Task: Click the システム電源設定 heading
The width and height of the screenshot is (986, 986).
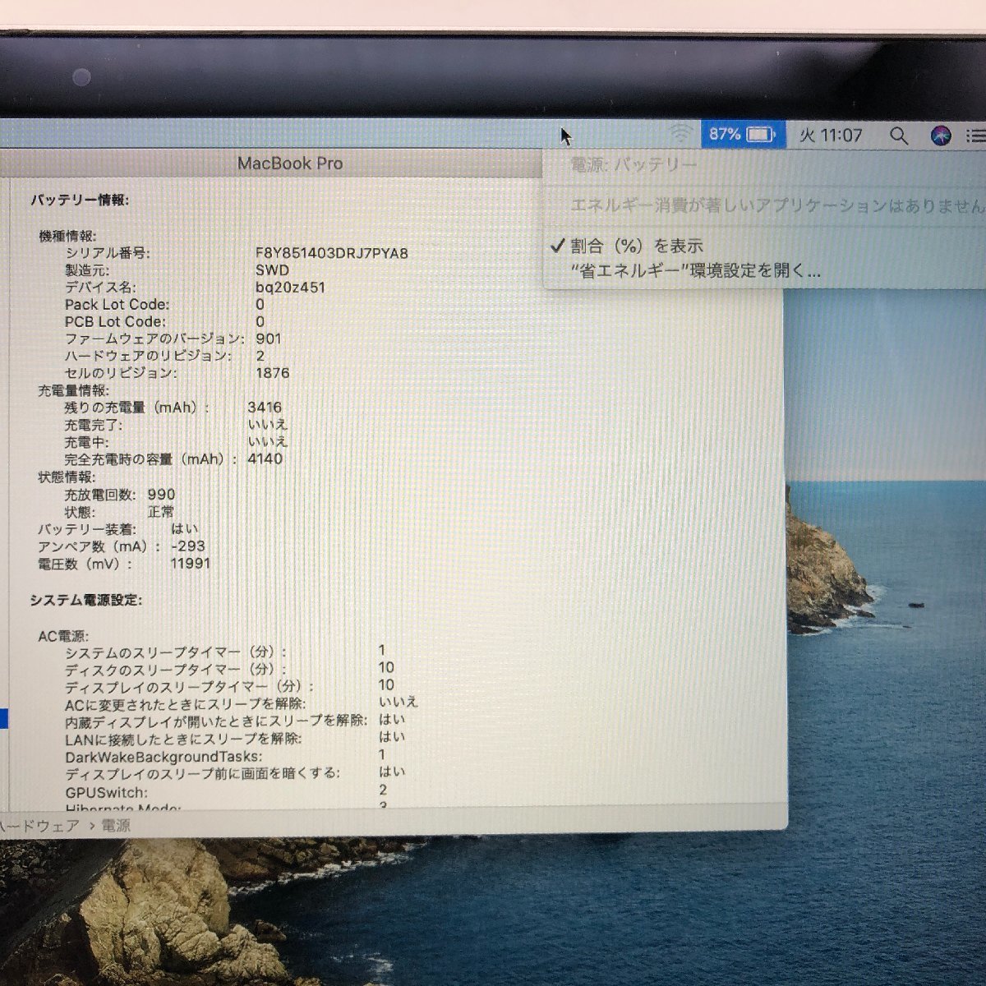Action: point(86,601)
